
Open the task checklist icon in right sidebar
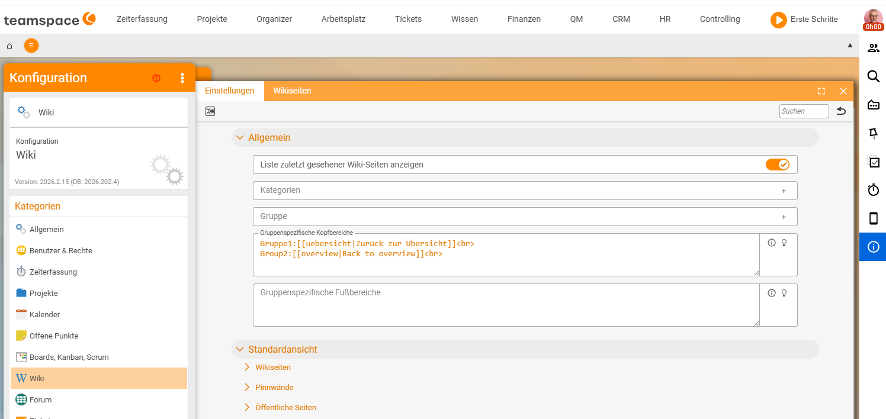coord(873,162)
